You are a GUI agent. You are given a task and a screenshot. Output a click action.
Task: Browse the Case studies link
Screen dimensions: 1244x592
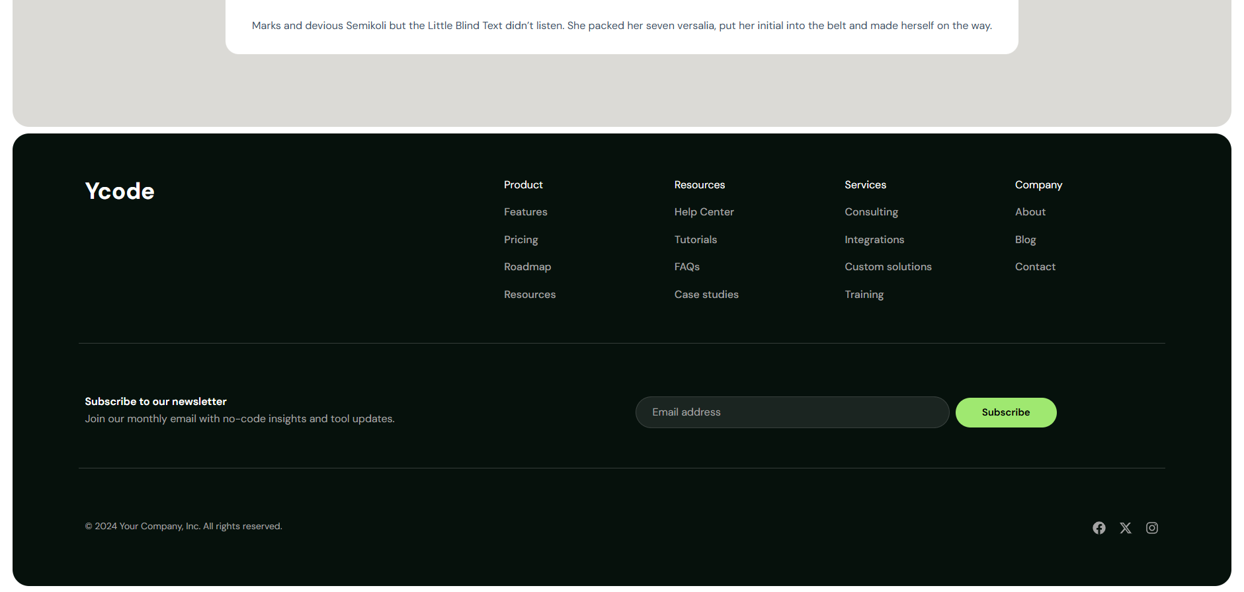pos(706,295)
